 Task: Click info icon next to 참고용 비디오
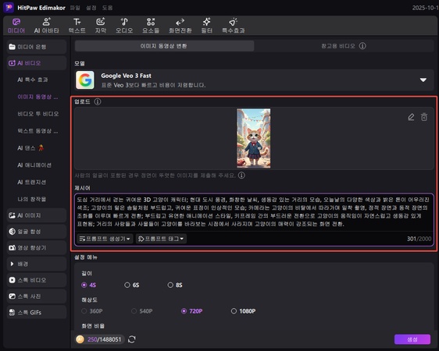pyautogui.click(x=362, y=46)
